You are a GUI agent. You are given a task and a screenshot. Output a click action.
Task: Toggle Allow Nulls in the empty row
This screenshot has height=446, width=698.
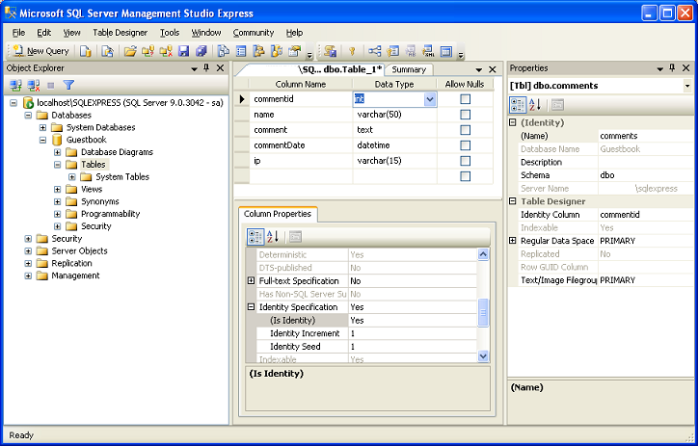(466, 176)
